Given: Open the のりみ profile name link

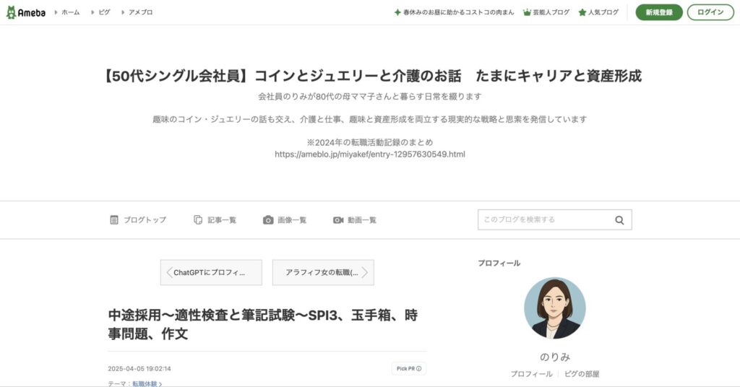Looking at the screenshot, I should point(555,357).
